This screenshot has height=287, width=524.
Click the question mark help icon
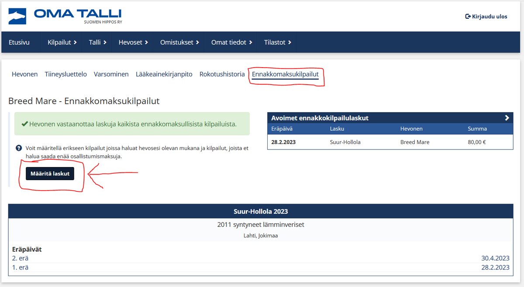[19, 148]
